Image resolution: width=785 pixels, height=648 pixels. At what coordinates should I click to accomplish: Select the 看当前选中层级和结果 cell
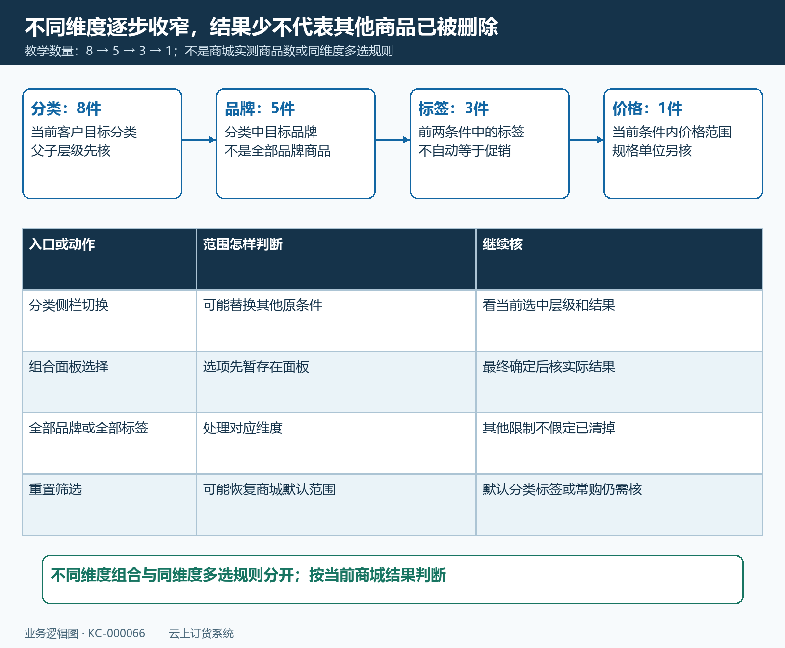619,321
